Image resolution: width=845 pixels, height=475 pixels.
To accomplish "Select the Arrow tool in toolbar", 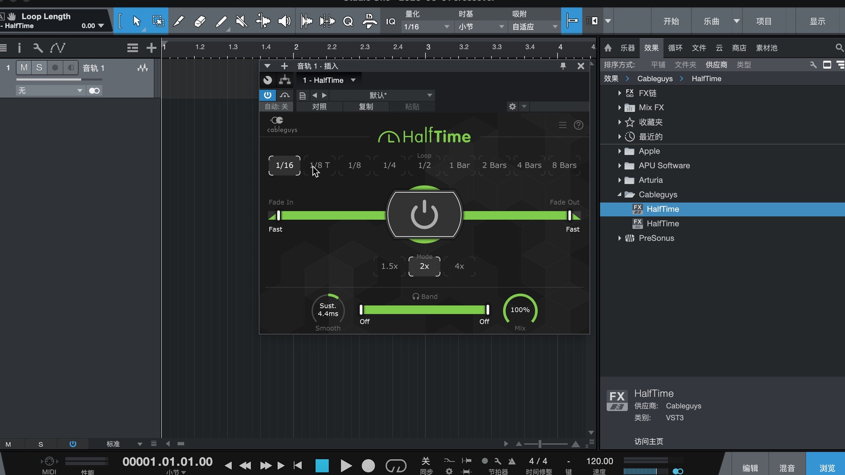I will (x=136, y=21).
